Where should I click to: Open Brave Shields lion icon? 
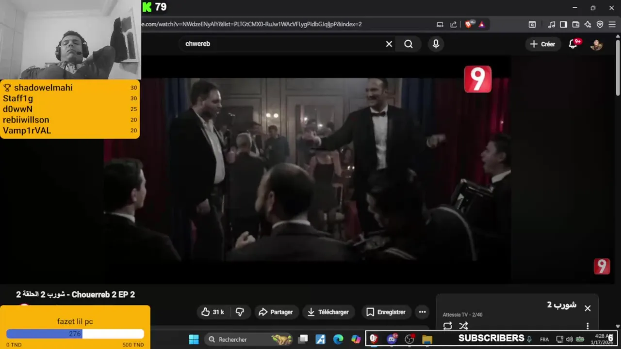click(x=469, y=24)
